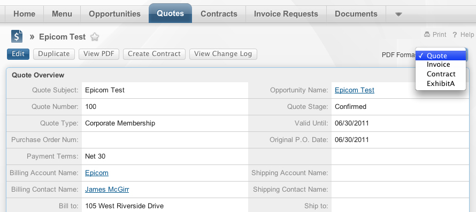Go to the Contracts tab

tap(219, 14)
